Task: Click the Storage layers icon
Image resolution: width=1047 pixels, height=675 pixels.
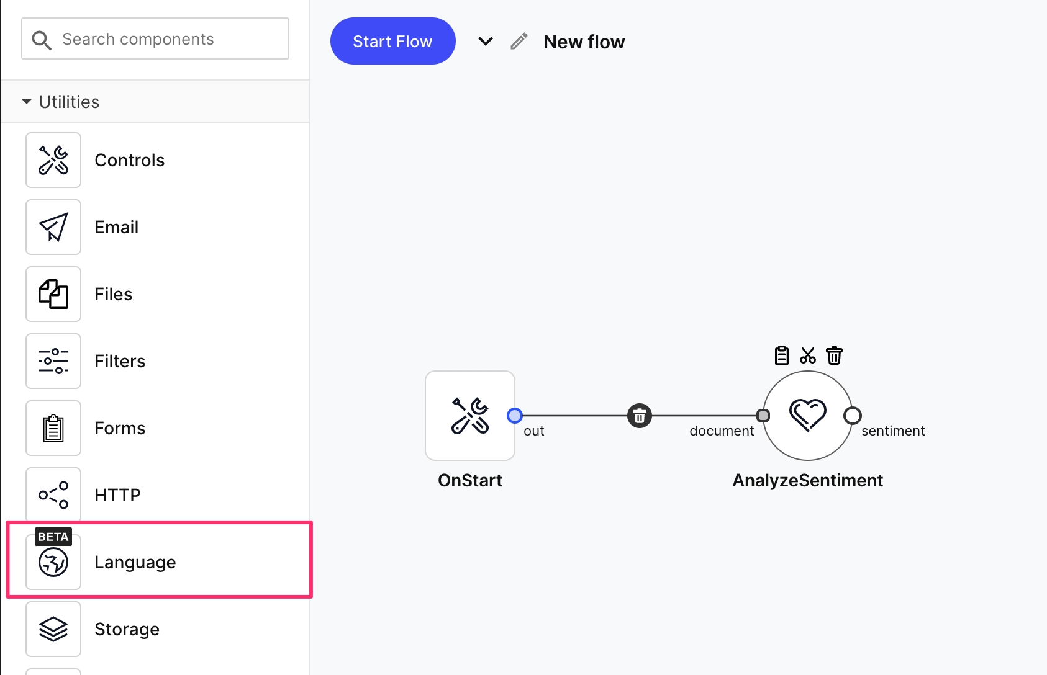Action: (x=53, y=629)
